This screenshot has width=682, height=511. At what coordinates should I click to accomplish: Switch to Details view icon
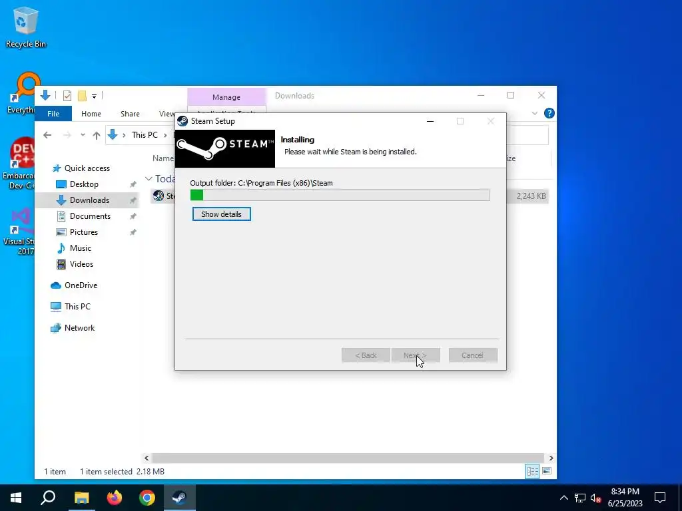pos(532,472)
